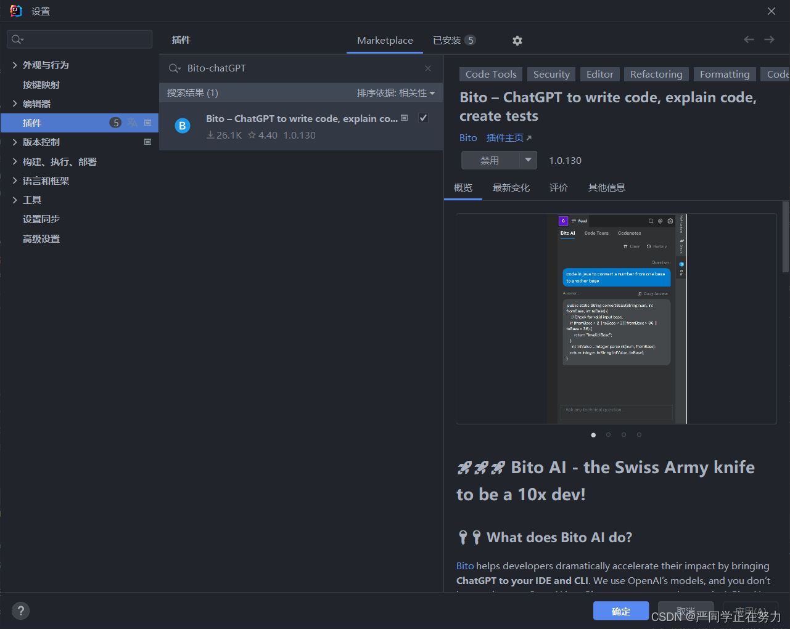This screenshot has height=629, width=790.
Task: Open help question mark button
Action: (x=21, y=611)
